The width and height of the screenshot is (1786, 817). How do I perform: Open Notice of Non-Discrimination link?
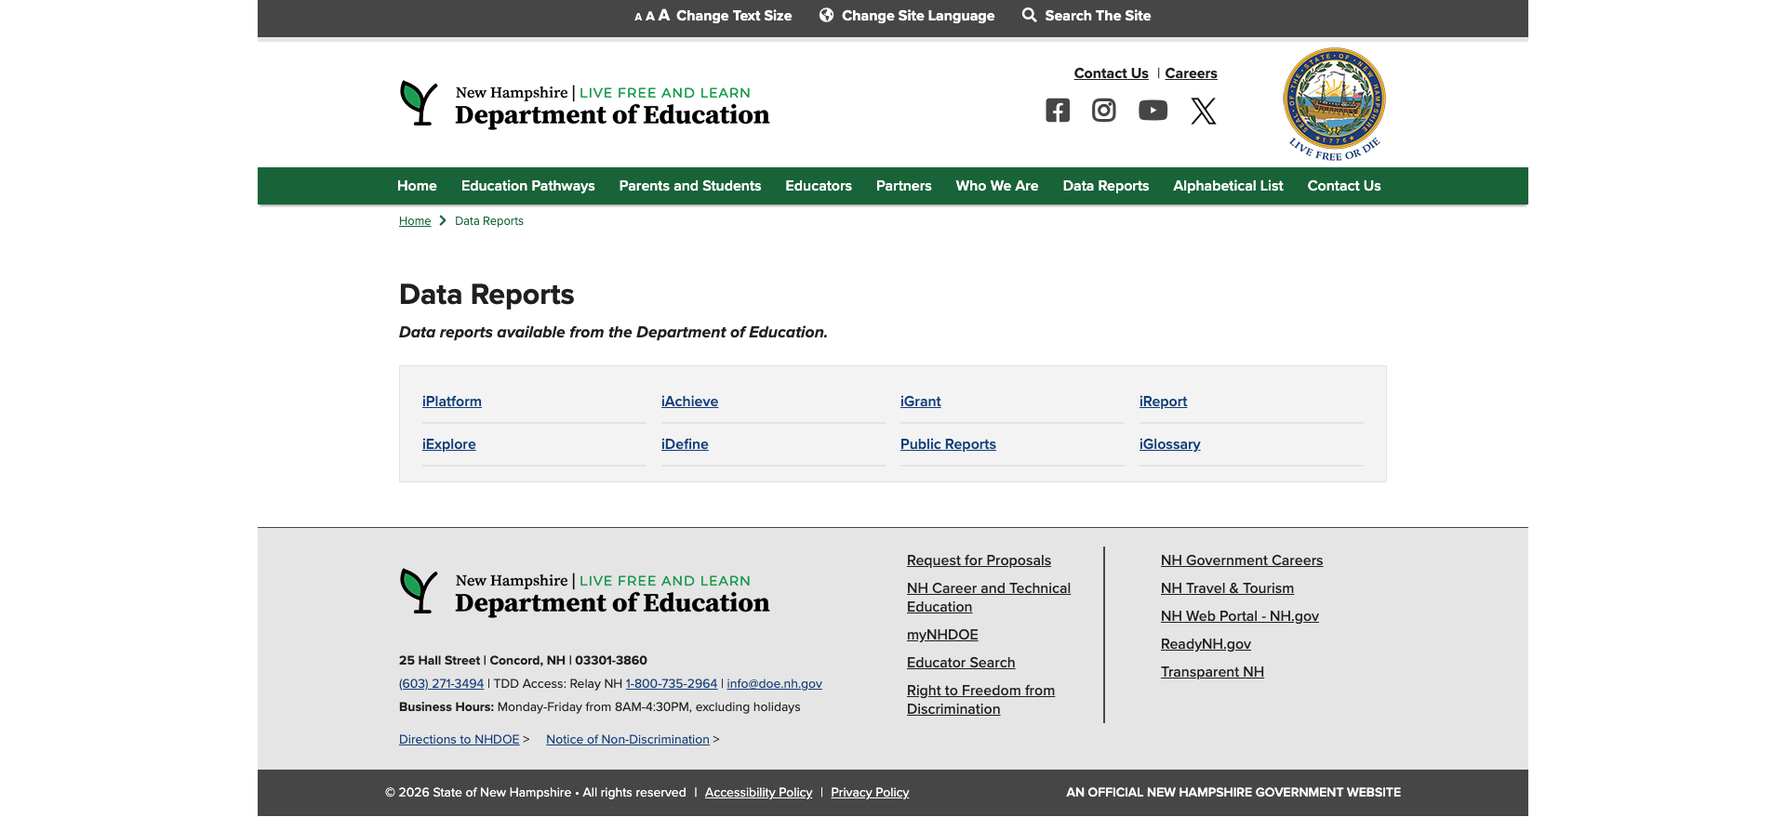click(628, 740)
